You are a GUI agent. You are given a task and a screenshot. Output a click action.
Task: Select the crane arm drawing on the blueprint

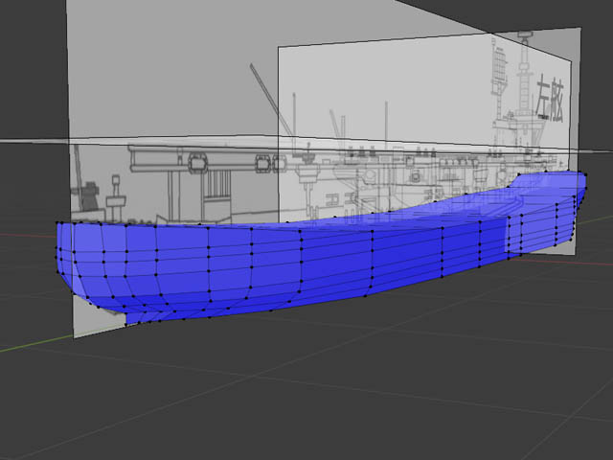pos(271,99)
